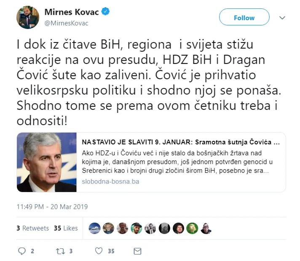Click the liker avatar wearing a cap

tap(137, 228)
